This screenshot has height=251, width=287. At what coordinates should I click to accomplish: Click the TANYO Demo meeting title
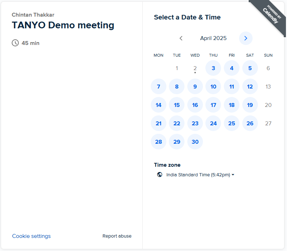click(x=63, y=25)
